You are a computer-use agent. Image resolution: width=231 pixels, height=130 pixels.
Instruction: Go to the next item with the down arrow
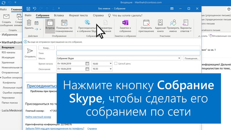53,9
